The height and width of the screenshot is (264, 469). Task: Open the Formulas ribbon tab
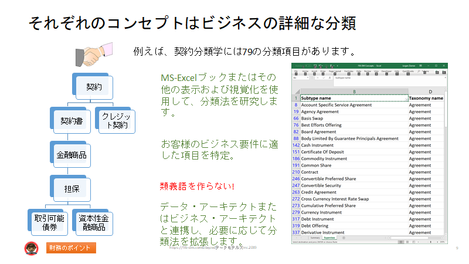349,71
